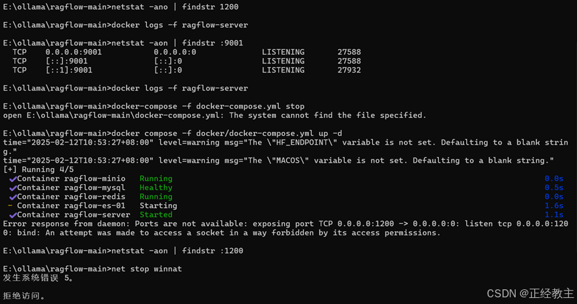Click the 'docker-compose.yml stop' command line
577x304 pixels.
click(x=154, y=106)
